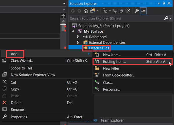Choose Scope to This
The height and width of the screenshot is (125, 174).
tap(46, 68)
